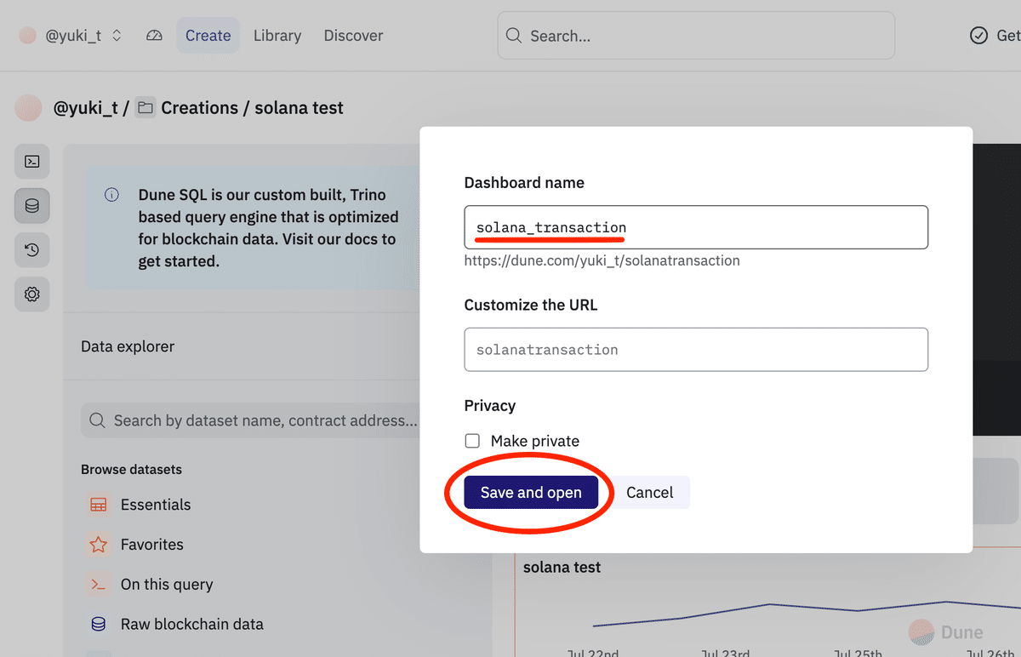Click the On this query terminal icon
The height and width of the screenshot is (657, 1021).
pos(99,585)
